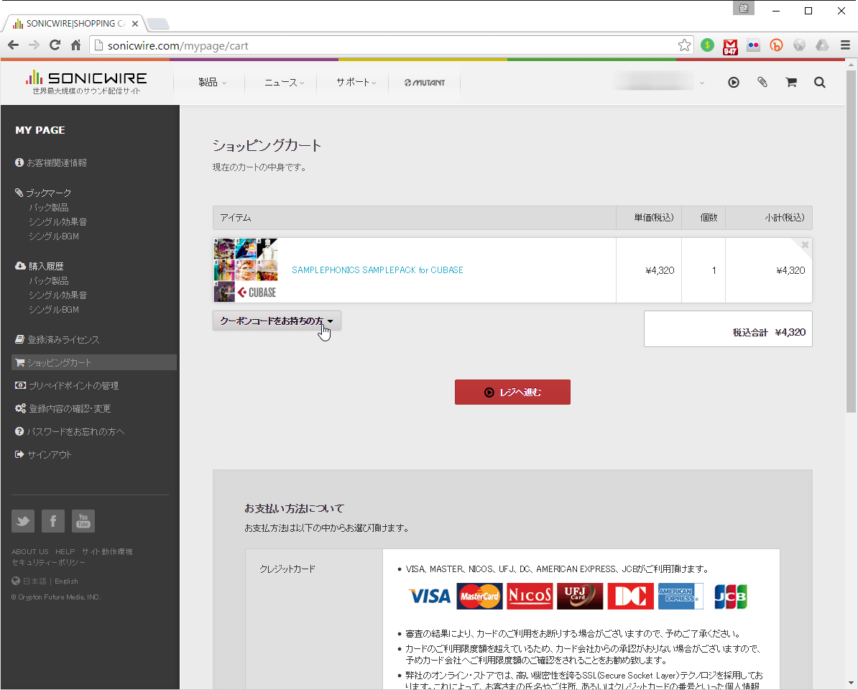Click the VISA card logo
858x690 pixels.
tap(430, 596)
